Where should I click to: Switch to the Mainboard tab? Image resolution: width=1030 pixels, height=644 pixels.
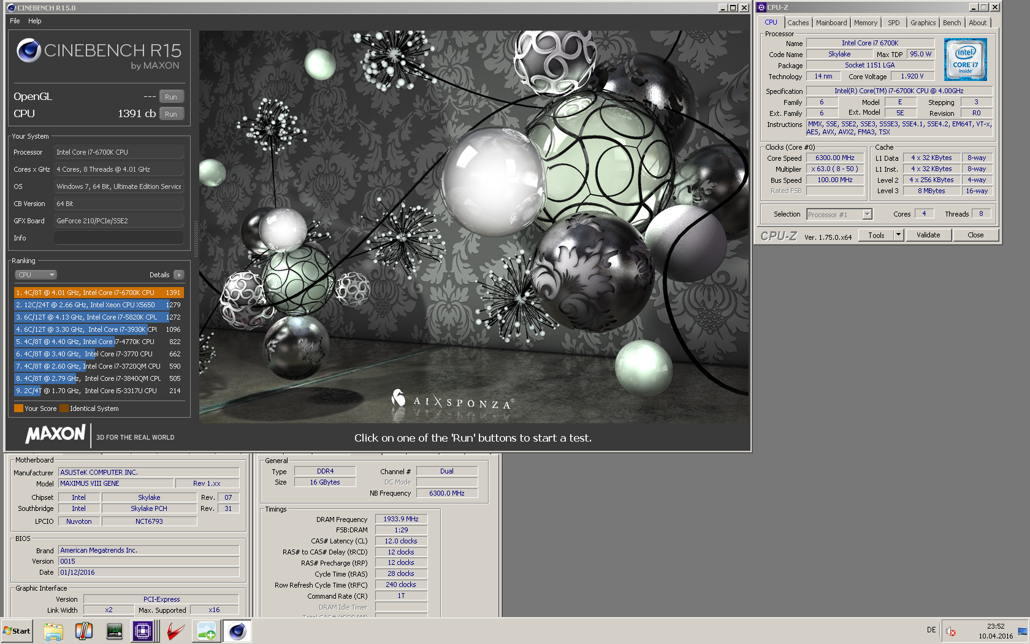pos(831,23)
